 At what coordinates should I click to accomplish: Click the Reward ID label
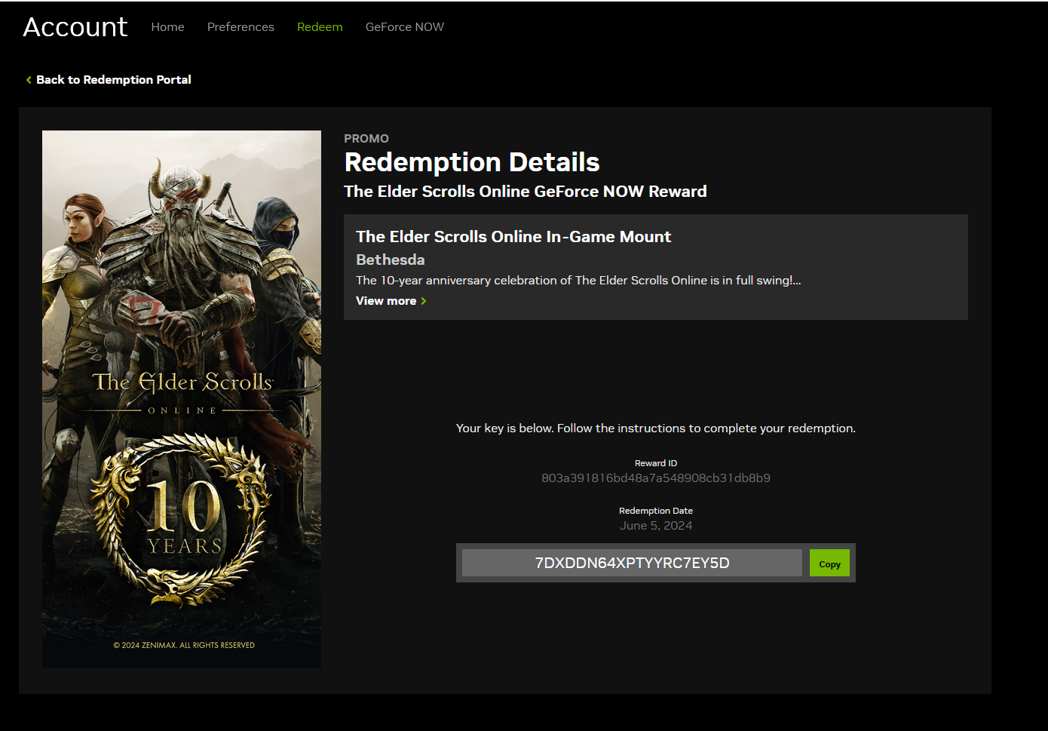656,463
